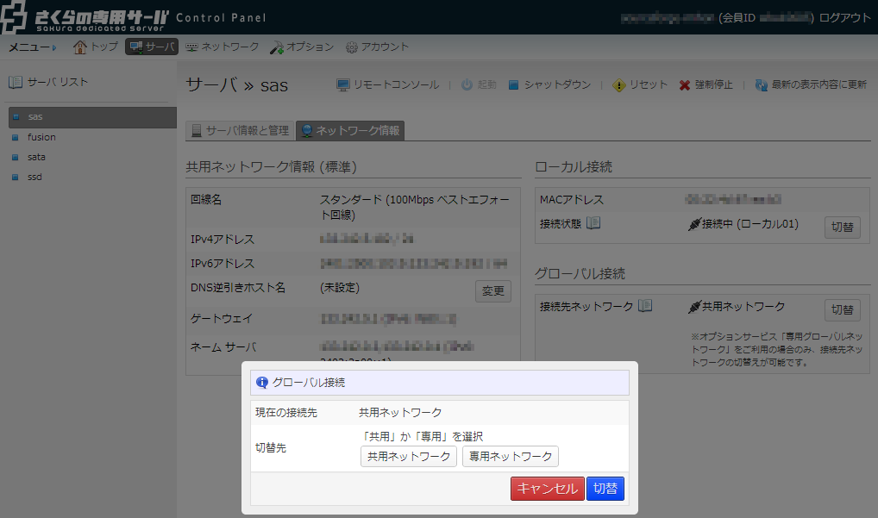Open help book icon beside 接続状態
The width and height of the screenshot is (878, 518).
click(x=593, y=224)
